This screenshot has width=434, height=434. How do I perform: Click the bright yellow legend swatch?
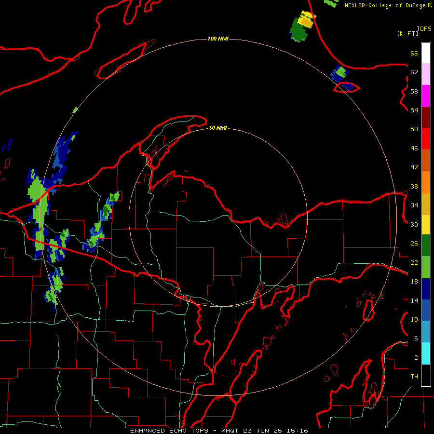pos(426,225)
